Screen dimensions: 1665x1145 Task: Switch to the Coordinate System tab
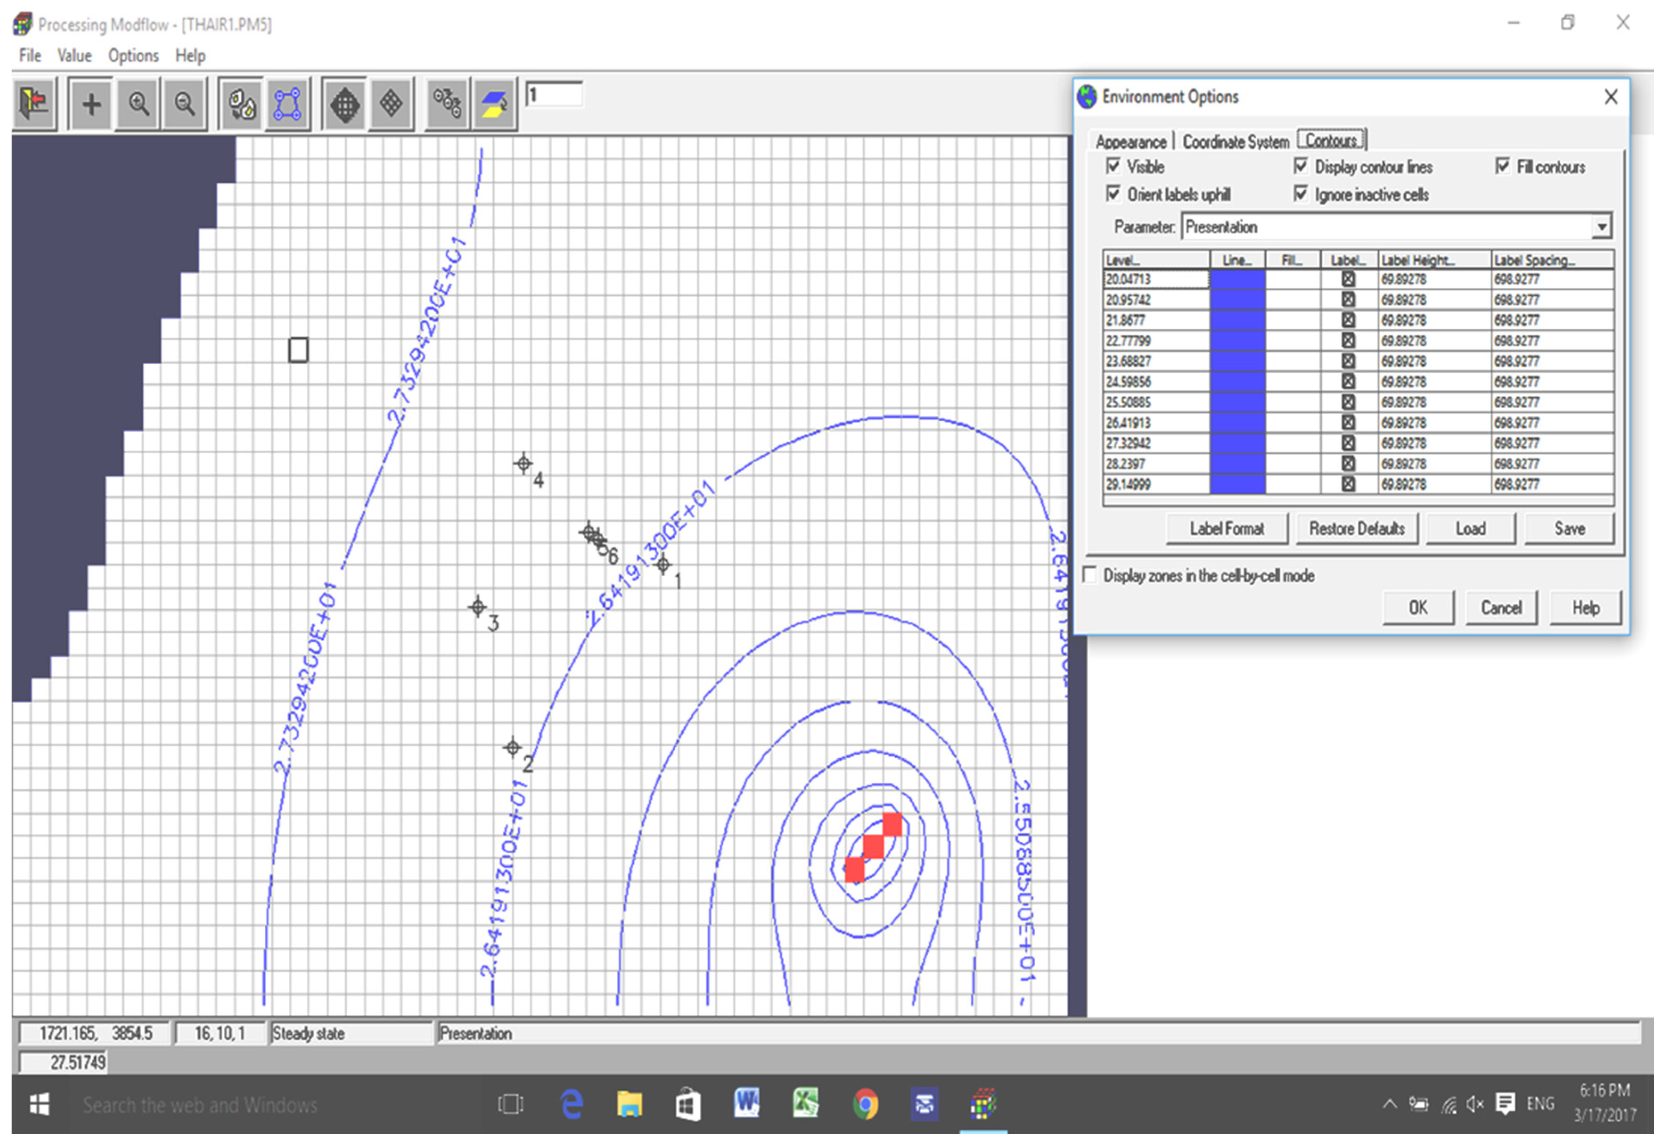pos(1236,142)
